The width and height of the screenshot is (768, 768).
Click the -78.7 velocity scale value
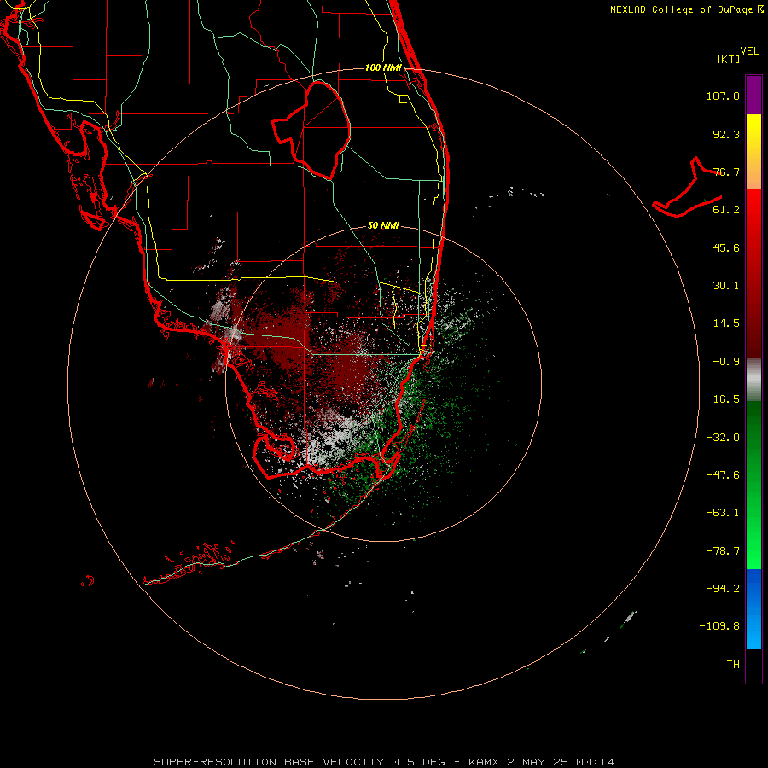[723, 551]
